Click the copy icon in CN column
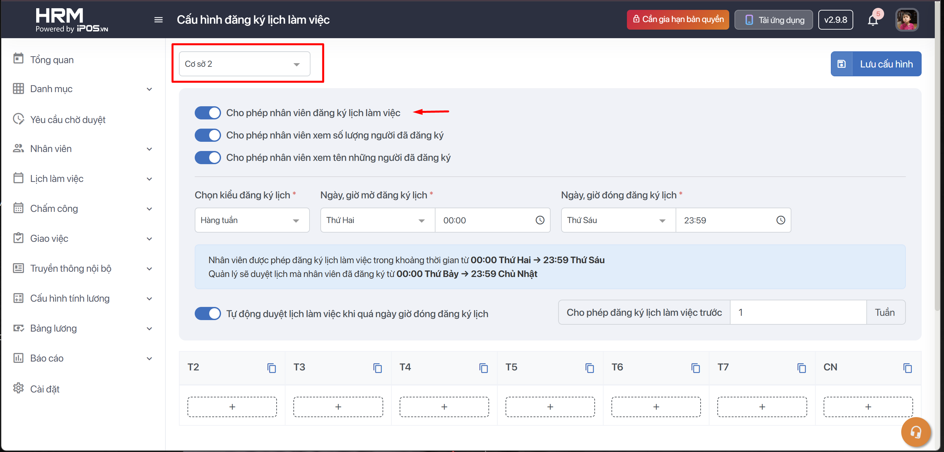The height and width of the screenshot is (452, 944). tap(907, 368)
